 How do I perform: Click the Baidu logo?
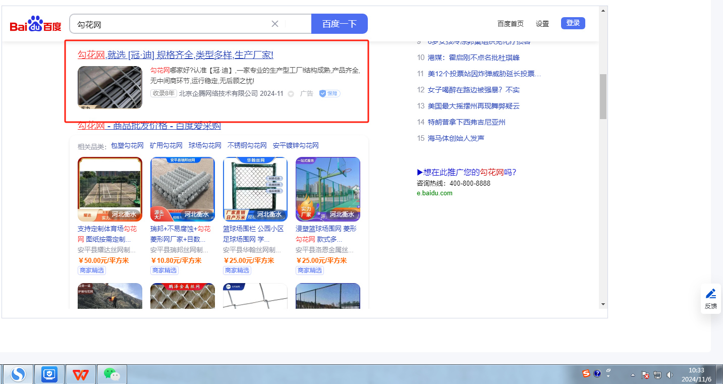pyautogui.click(x=35, y=24)
